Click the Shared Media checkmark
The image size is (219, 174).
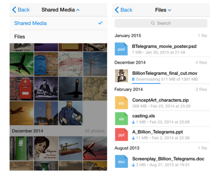pyautogui.click(x=100, y=23)
